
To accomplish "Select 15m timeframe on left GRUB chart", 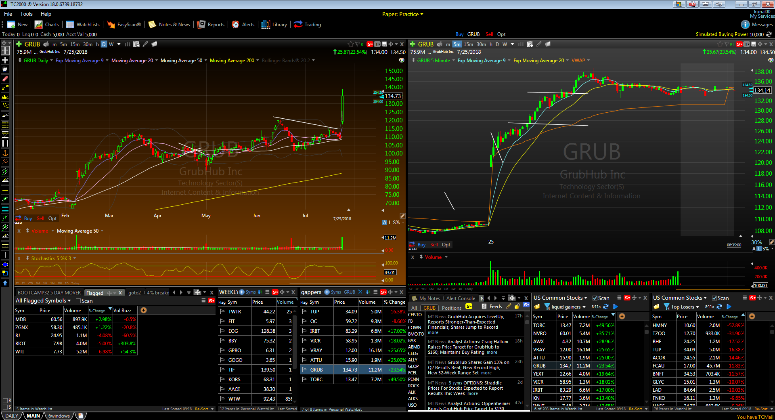I will pyautogui.click(x=75, y=44).
